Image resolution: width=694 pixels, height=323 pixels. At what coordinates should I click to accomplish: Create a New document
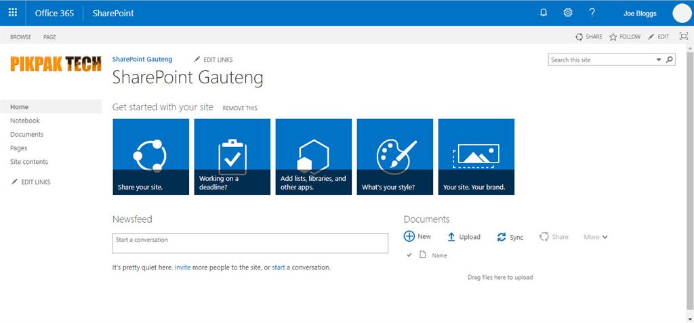click(409, 236)
